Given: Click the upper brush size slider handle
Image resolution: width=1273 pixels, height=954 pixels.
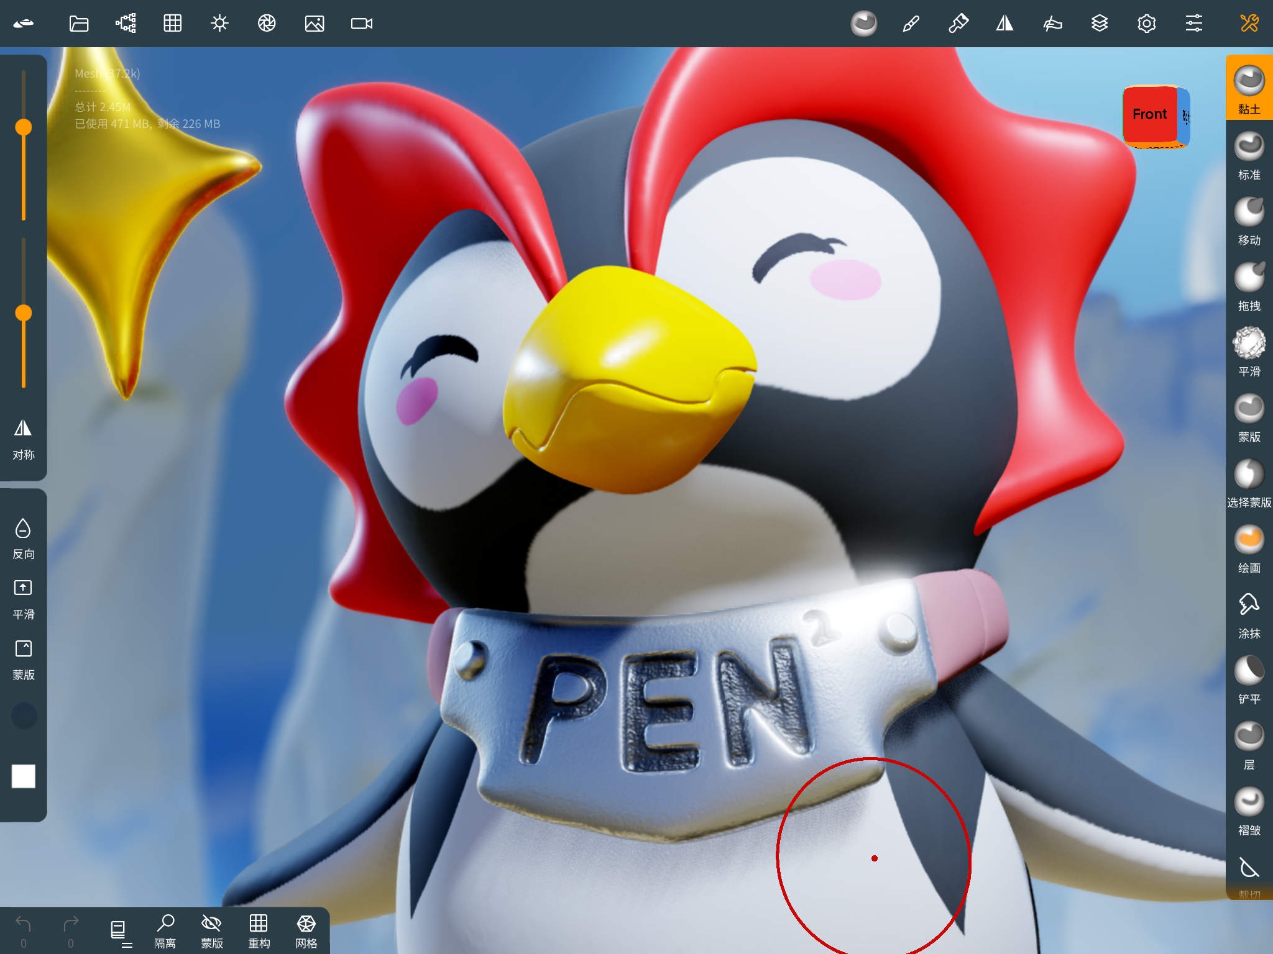Looking at the screenshot, I should 24,126.
